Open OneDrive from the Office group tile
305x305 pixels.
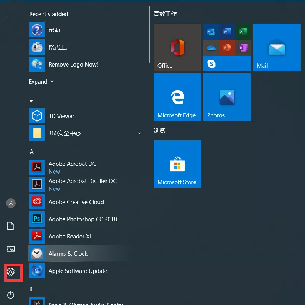point(211,48)
